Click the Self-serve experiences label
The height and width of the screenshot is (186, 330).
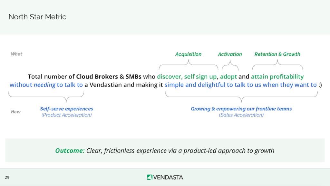point(66,109)
